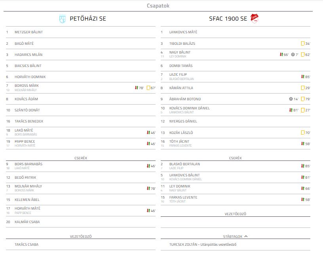The width and height of the screenshot is (323, 256).
Task: Click coach Takács Csaba
Action: [27, 244]
